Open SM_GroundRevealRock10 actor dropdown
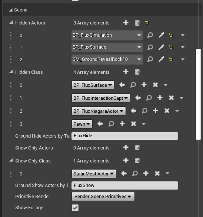Screen dimensions: 203x217 click(107, 59)
